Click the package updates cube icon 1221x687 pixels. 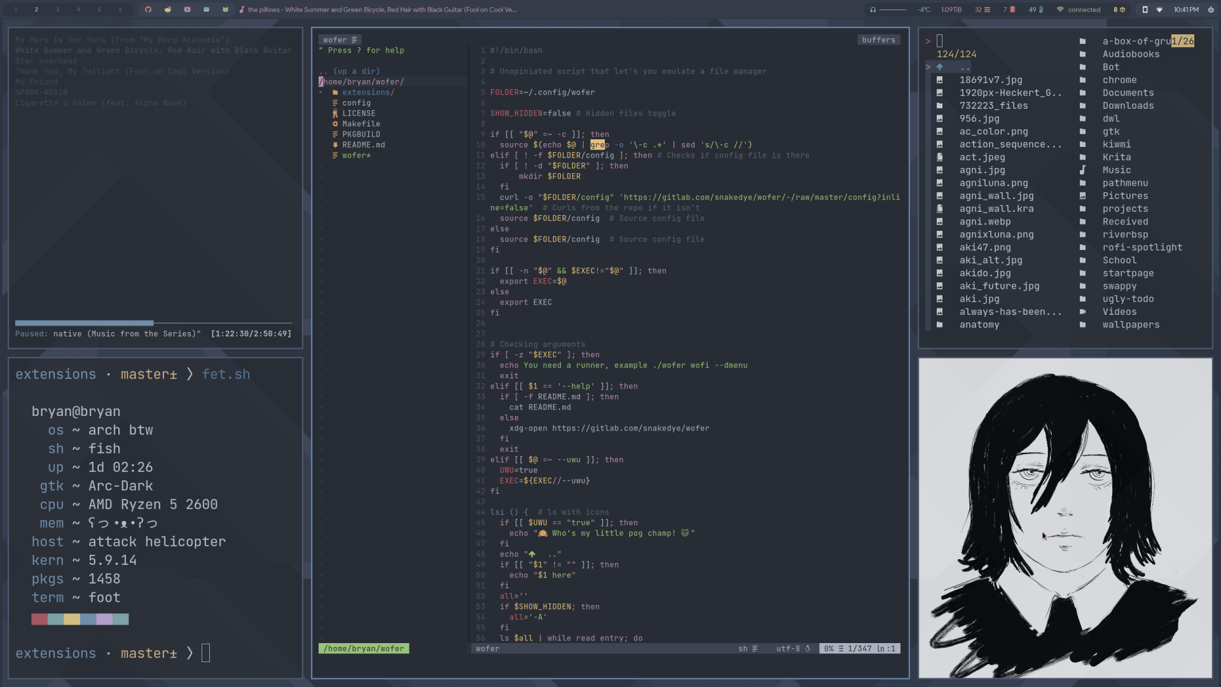[1122, 10]
